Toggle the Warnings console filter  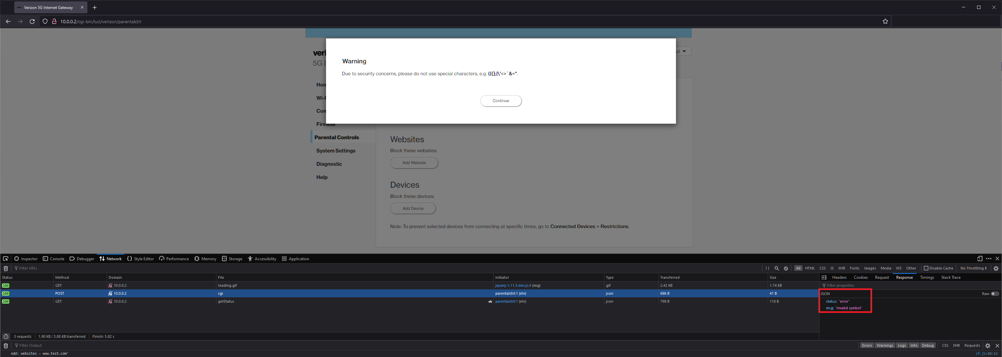884,345
